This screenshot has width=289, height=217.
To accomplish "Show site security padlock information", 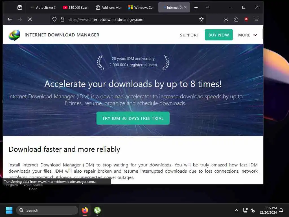I will 62,19.
